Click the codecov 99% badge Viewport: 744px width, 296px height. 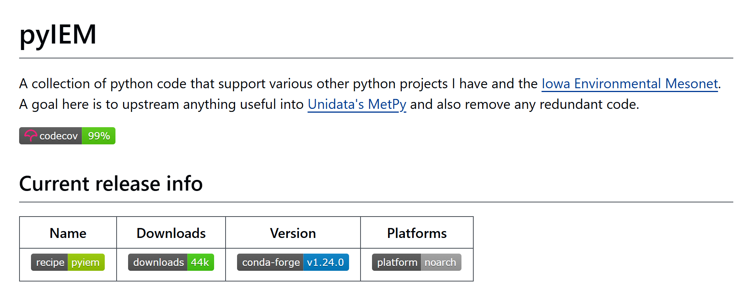[67, 136]
